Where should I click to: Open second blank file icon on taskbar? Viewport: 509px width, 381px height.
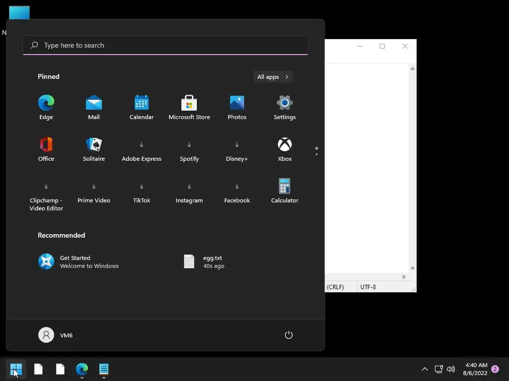[x=60, y=369]
